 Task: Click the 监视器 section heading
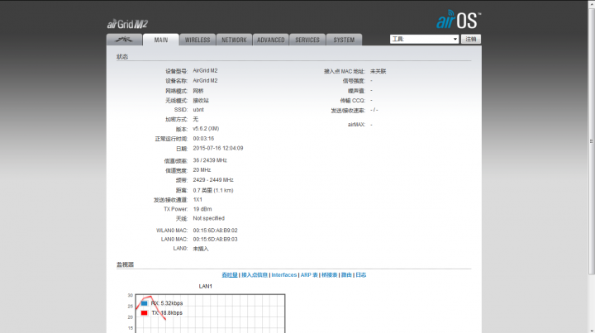pyautogui.click(x=126, y=264)
